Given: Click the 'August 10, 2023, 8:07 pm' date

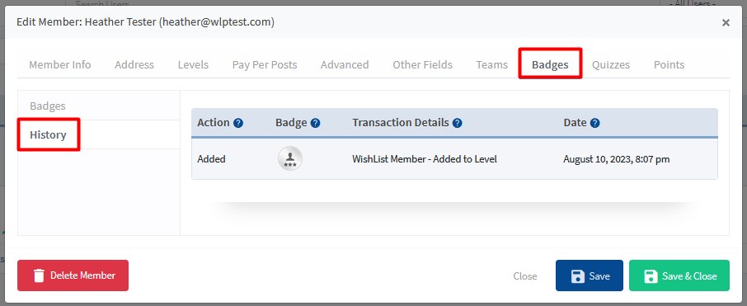Looking at the screenshot, I should click(x=617, y=159).
